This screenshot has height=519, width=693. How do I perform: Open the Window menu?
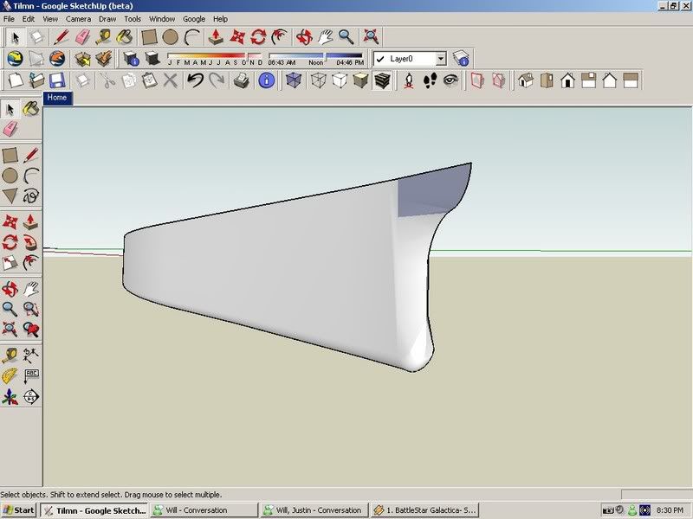pyautogui.click(x=162, y=19)
